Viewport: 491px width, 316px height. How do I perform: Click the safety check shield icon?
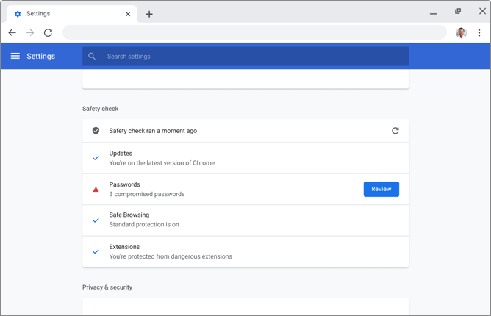(96, 131)
